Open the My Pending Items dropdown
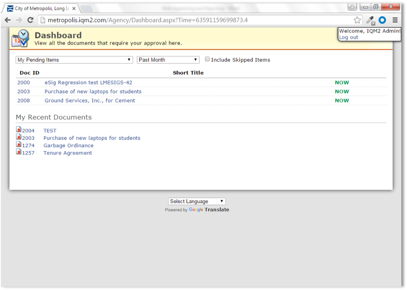Image resolution: width=407 pixels, height=290 pixels. [74, 60]
